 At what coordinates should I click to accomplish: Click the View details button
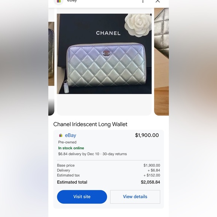pos(135,197)
